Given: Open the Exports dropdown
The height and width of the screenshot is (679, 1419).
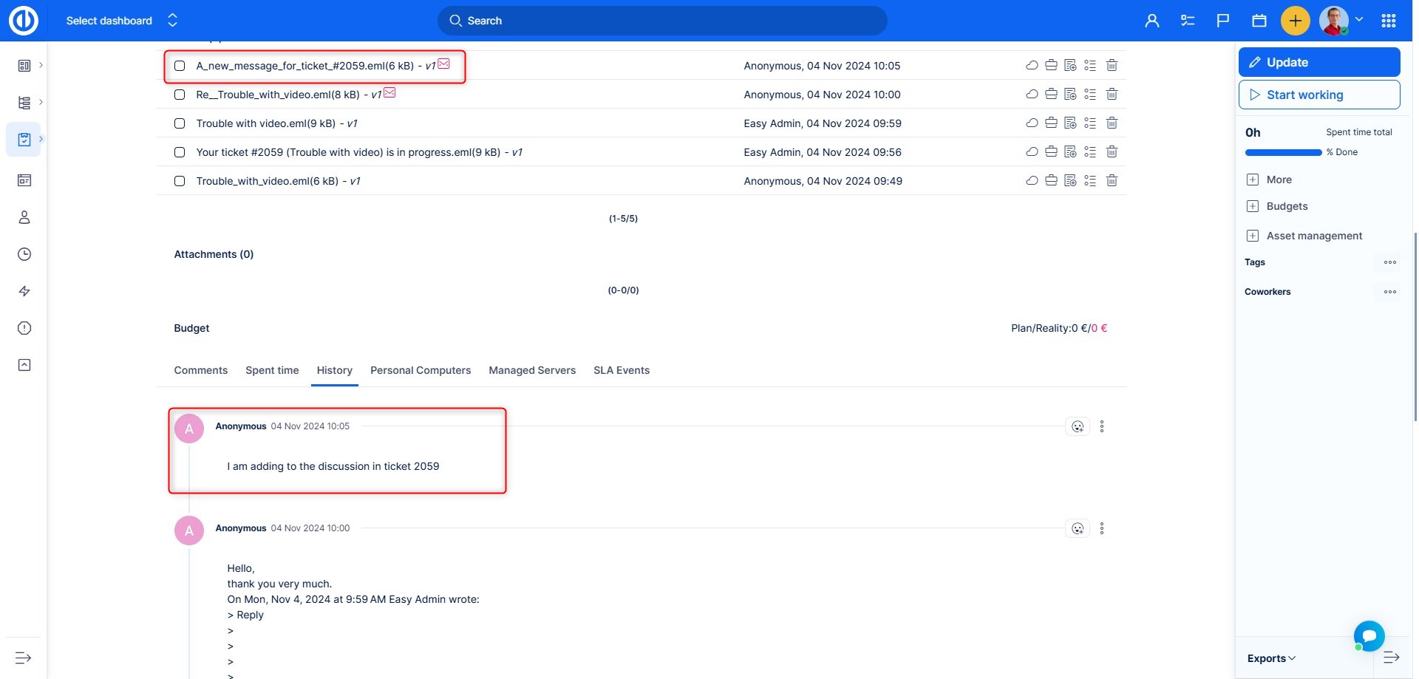Looking at the screenshot, I should point(1271,658).
